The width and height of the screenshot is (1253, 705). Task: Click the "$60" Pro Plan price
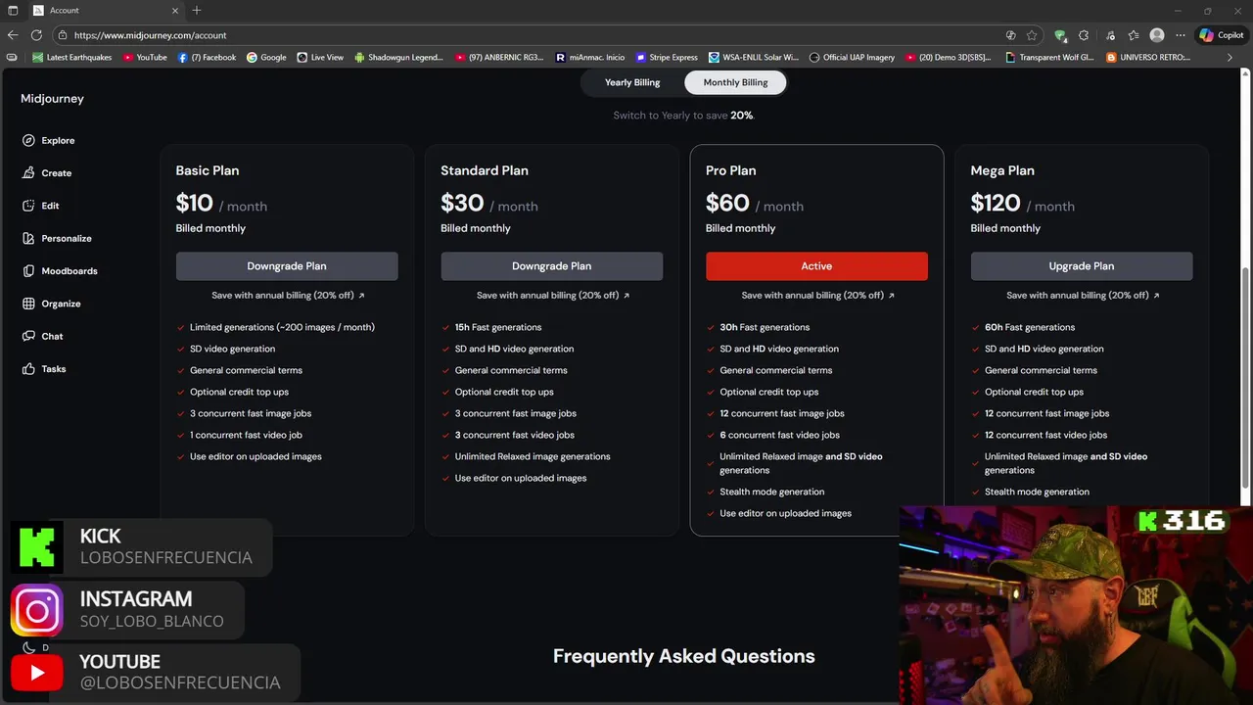pyautogui.click(x=727, y=203)
